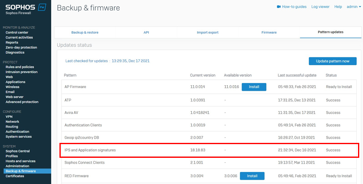Open the Help link

338,7
